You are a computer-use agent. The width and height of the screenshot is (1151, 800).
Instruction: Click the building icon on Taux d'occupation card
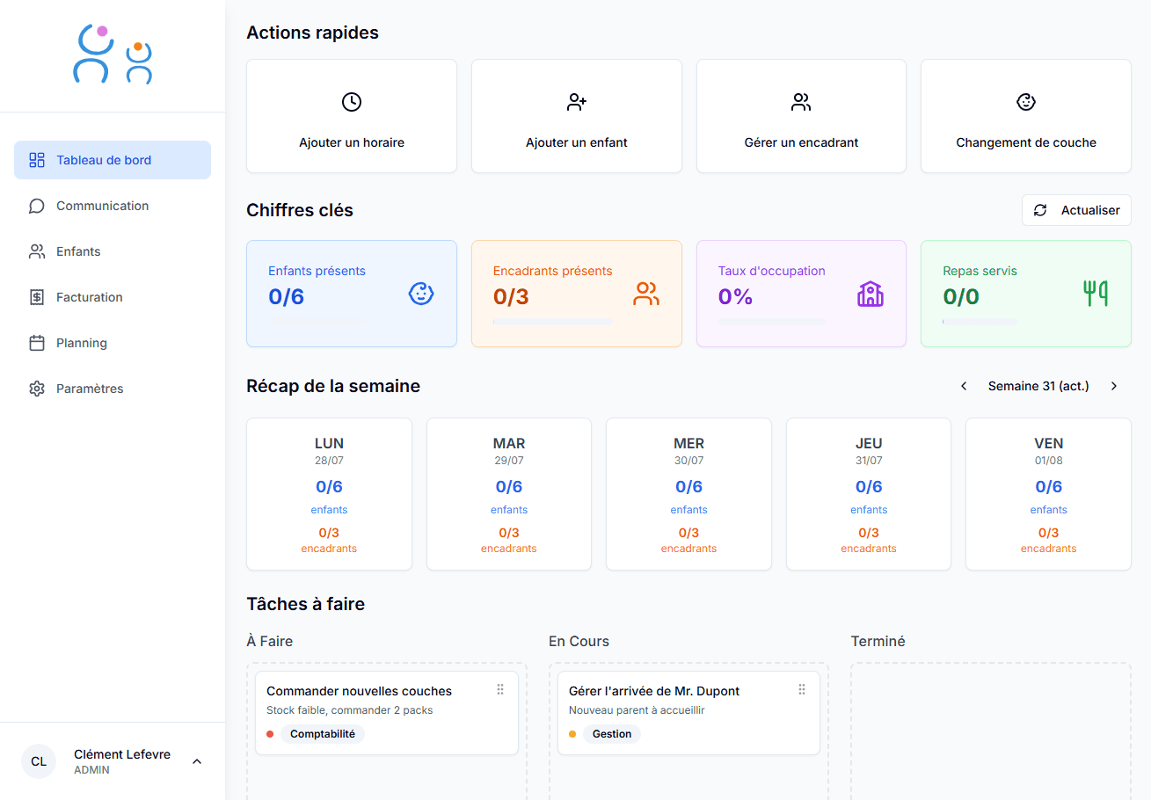(x=871, y=294)
